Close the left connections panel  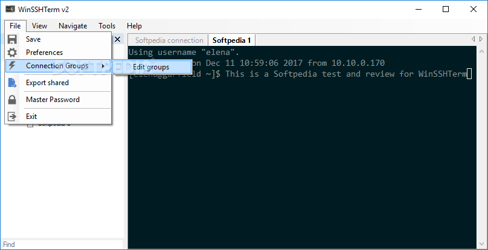pos(117,39)
